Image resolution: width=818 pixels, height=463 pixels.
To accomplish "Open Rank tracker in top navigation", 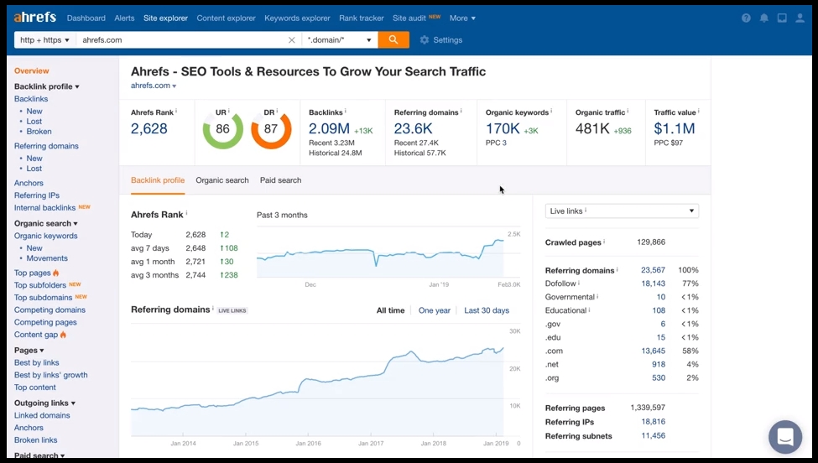I will click(x=362, y=18).
